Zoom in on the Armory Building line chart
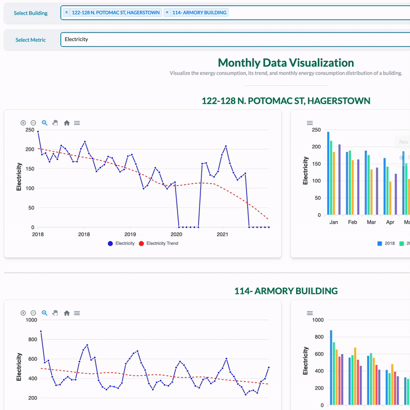The width and height of the screenshot is (410, 410). [23, 313]
